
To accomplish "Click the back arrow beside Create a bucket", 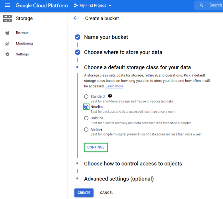I will [x=75, y=18].
